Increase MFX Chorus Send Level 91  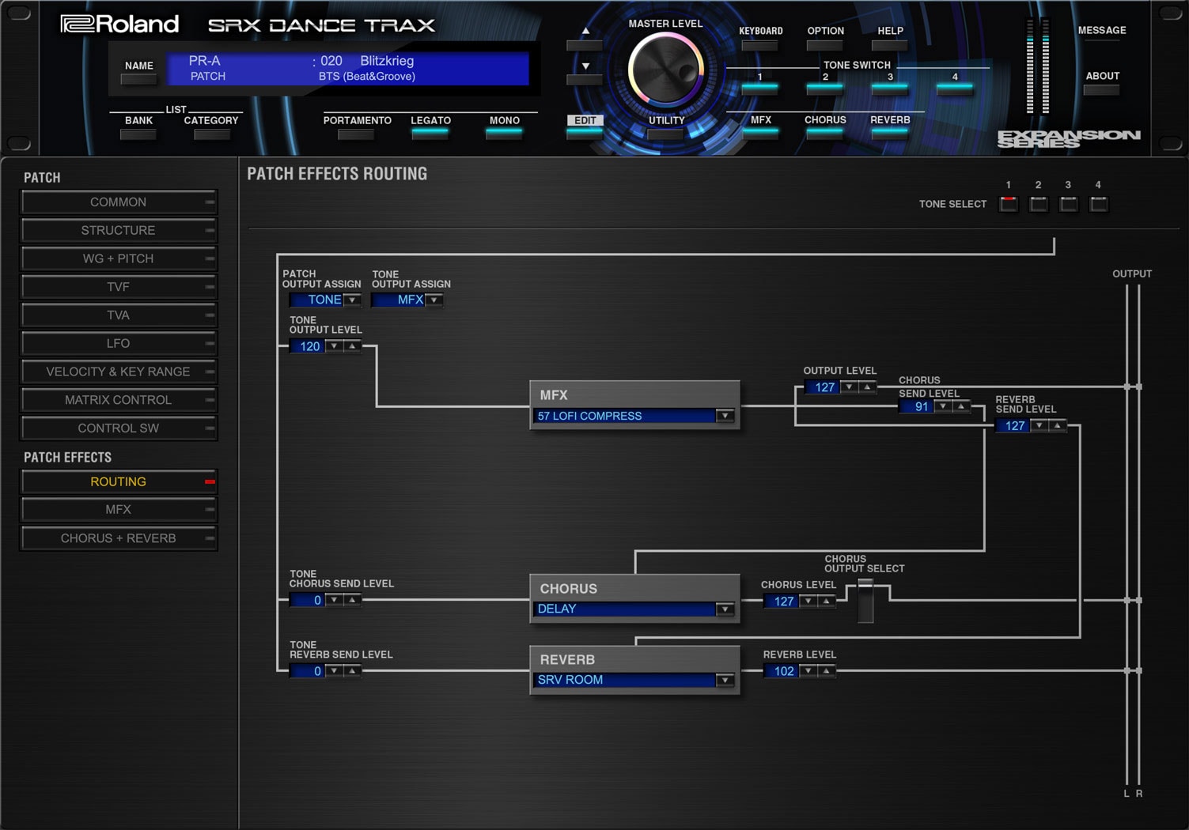tap(960, 406)
